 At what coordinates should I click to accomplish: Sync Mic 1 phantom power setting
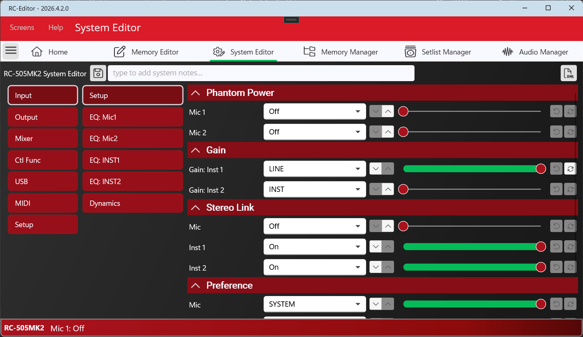pyautogui.click(x=570, y=112)
